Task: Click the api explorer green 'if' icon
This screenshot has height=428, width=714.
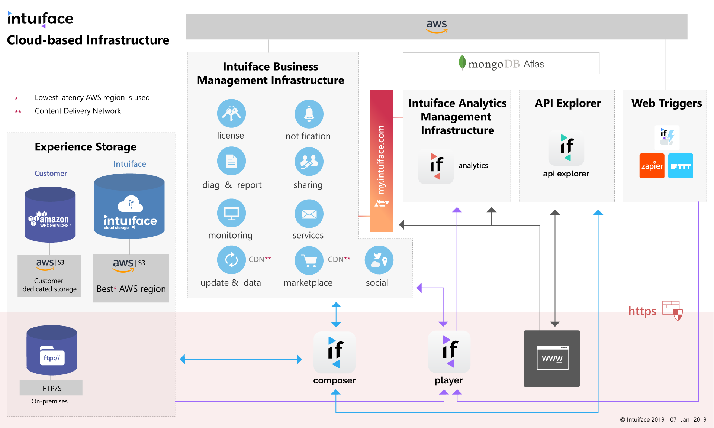Action: click(566, 148)
